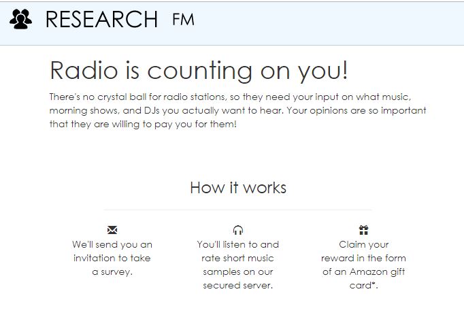
Task: Click the paragraph starting 'There's no crystal ball'
Action: 238,110
